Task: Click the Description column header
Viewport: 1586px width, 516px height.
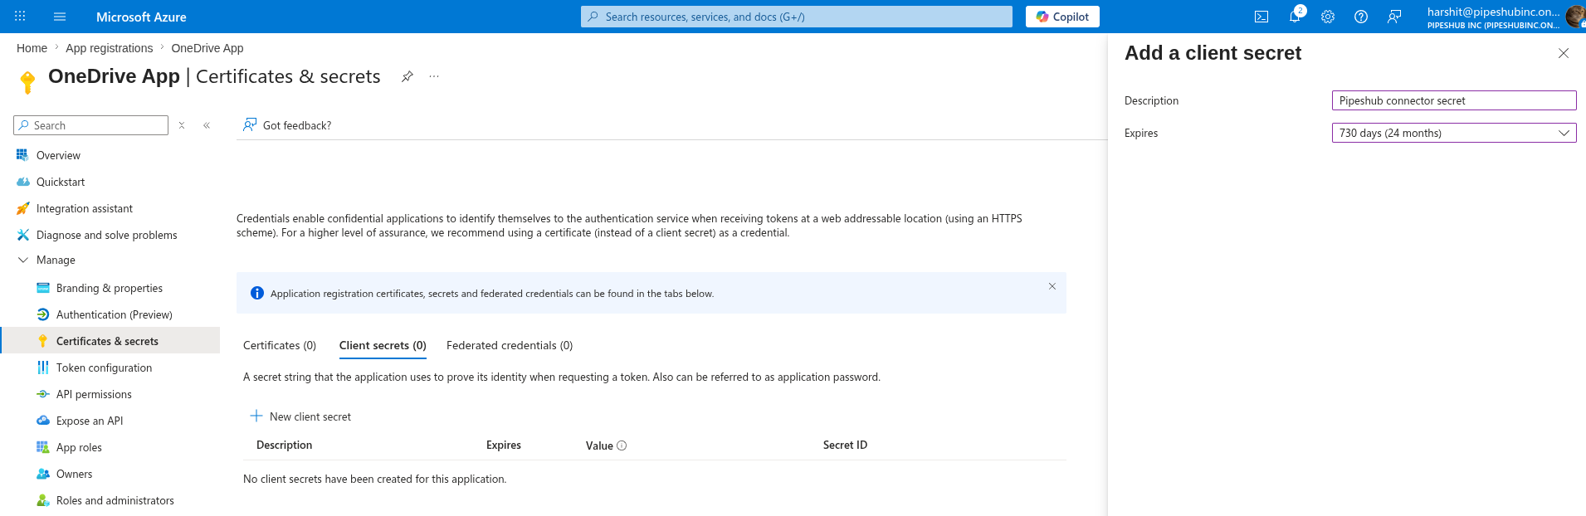Action: click(285, 445)
